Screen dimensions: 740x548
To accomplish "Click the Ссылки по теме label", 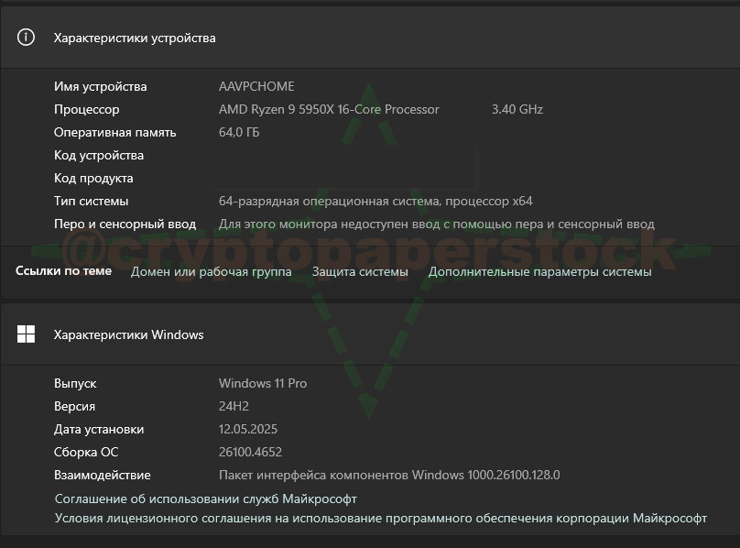I will click(x=63, y=271).
